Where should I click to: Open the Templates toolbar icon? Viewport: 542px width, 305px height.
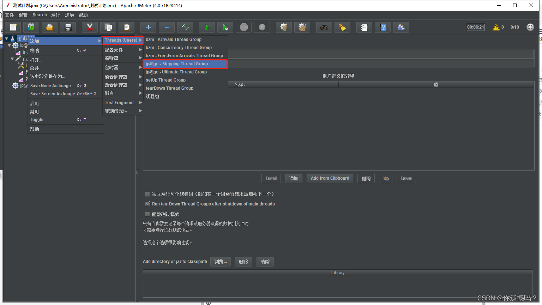[31, 27]
